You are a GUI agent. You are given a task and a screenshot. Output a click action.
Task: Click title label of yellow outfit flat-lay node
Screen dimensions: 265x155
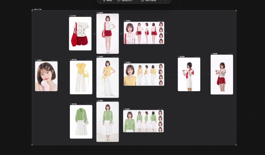(74, 60)
